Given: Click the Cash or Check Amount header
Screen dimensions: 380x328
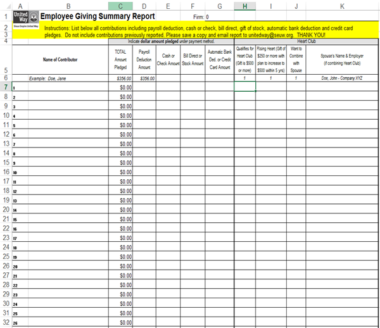Looking at the screenshot, I should pos(168,60).
